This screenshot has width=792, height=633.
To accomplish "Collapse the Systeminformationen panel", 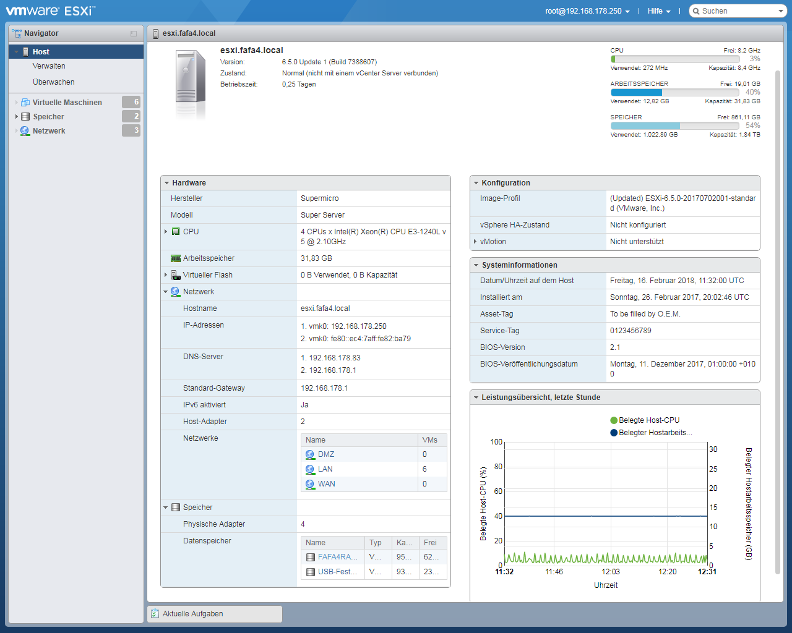I will pyautogui.click(x=476, y=265).
